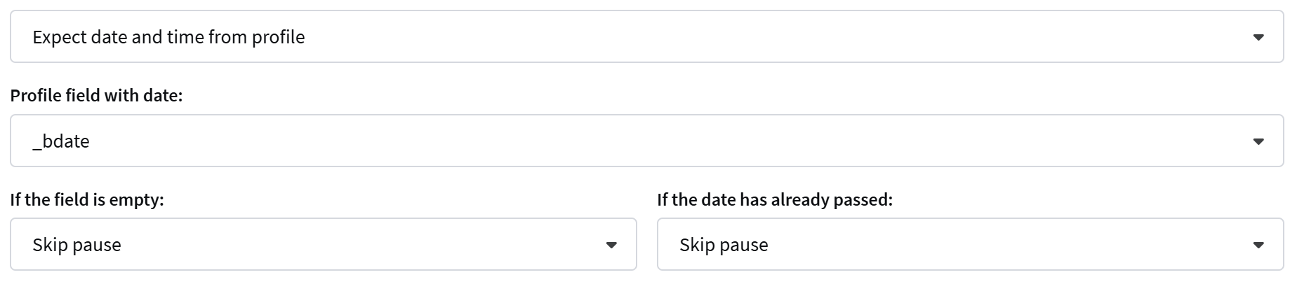Choose a different profile date field
This screenshot has height=284, width=1297.
pyautogui.click(x=646, y=141)
